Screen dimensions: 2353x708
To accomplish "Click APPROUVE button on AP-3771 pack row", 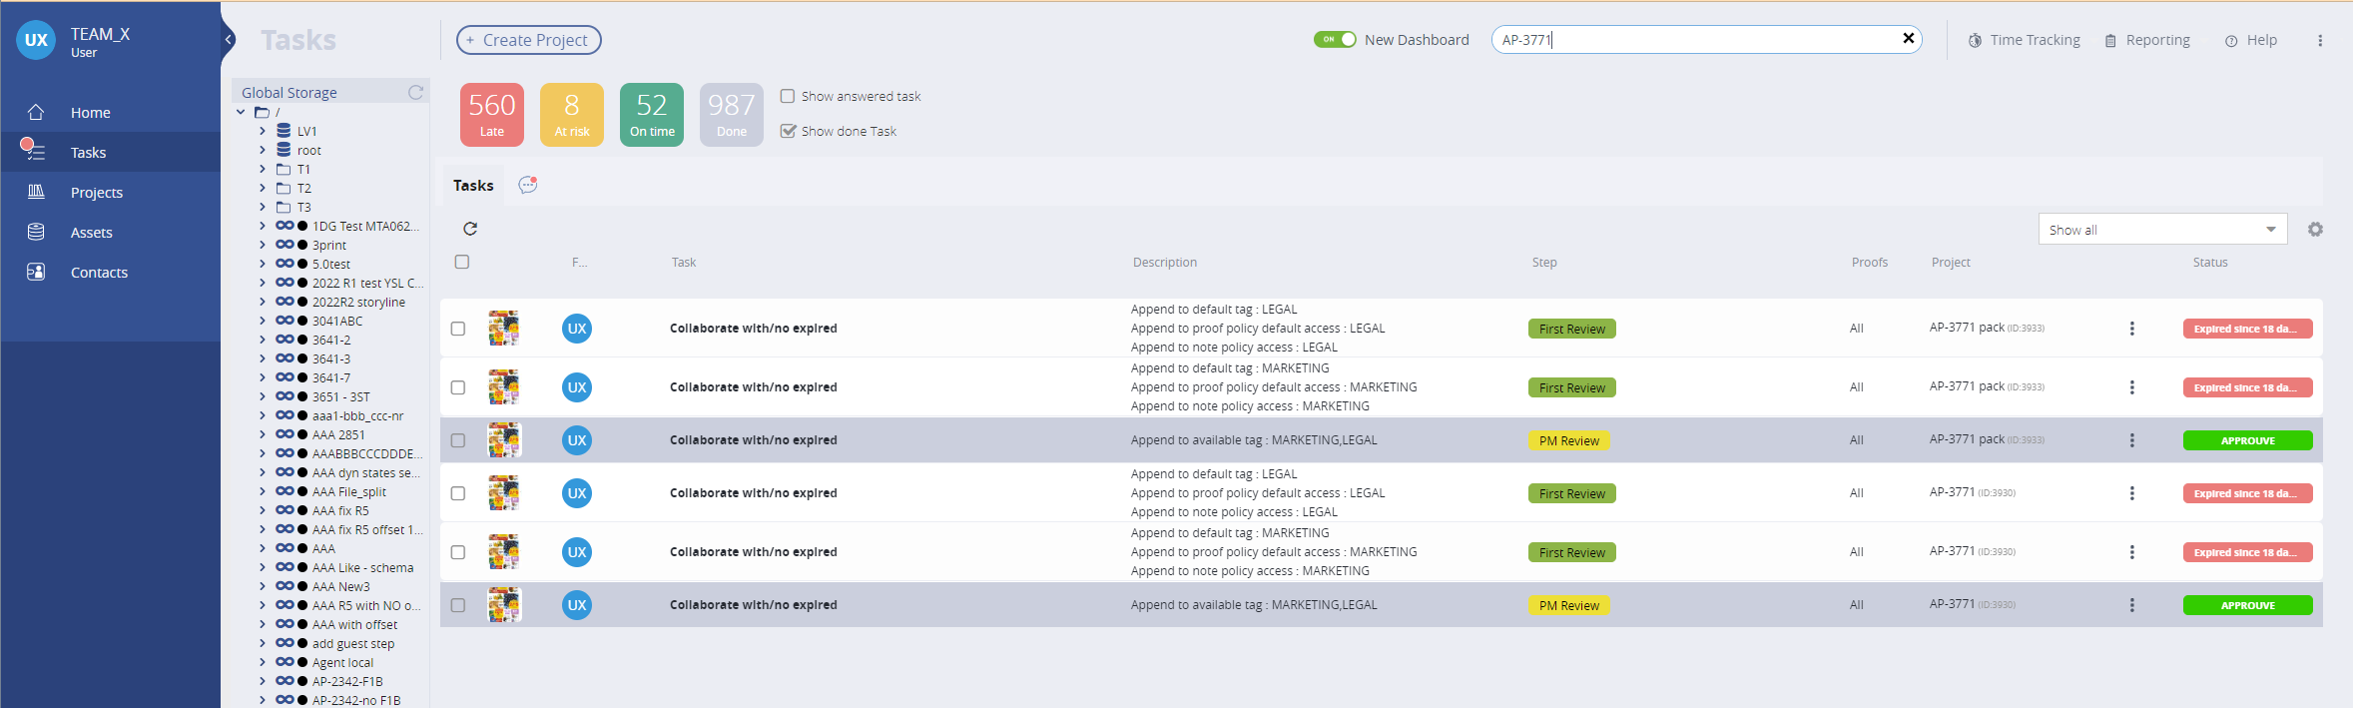I will point(2247,440).
